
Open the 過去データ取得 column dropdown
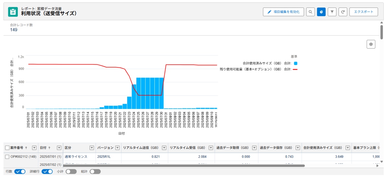click(x=254, y=148)
